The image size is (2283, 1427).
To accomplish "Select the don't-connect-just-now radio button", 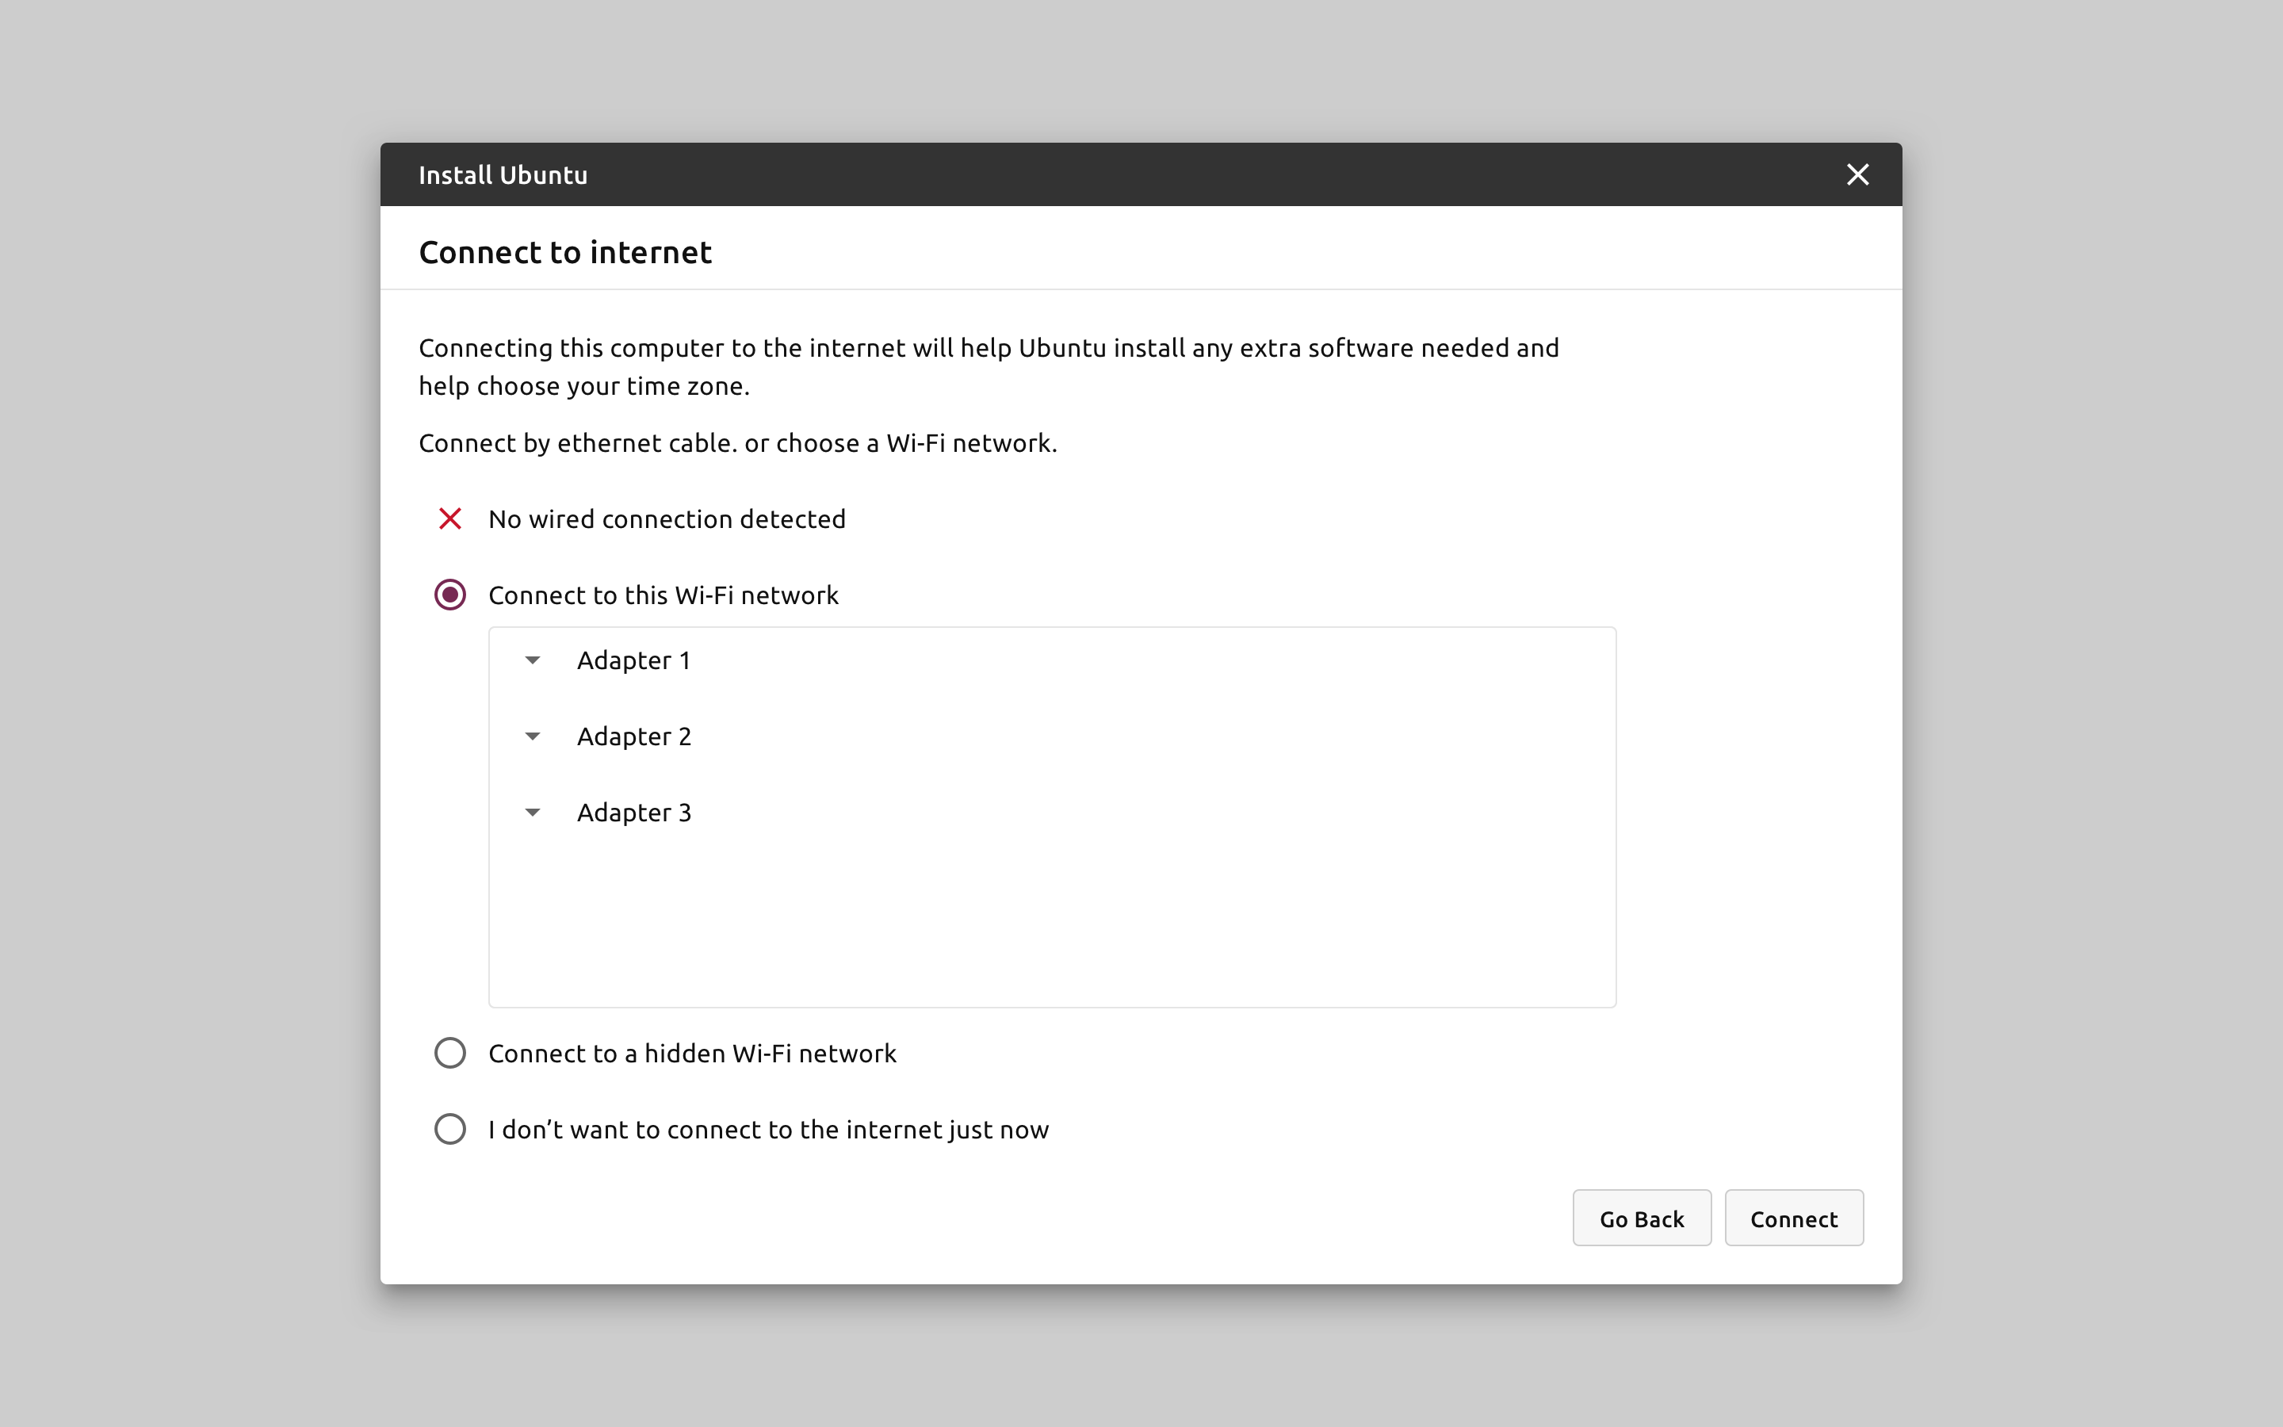I will 450,1129.
